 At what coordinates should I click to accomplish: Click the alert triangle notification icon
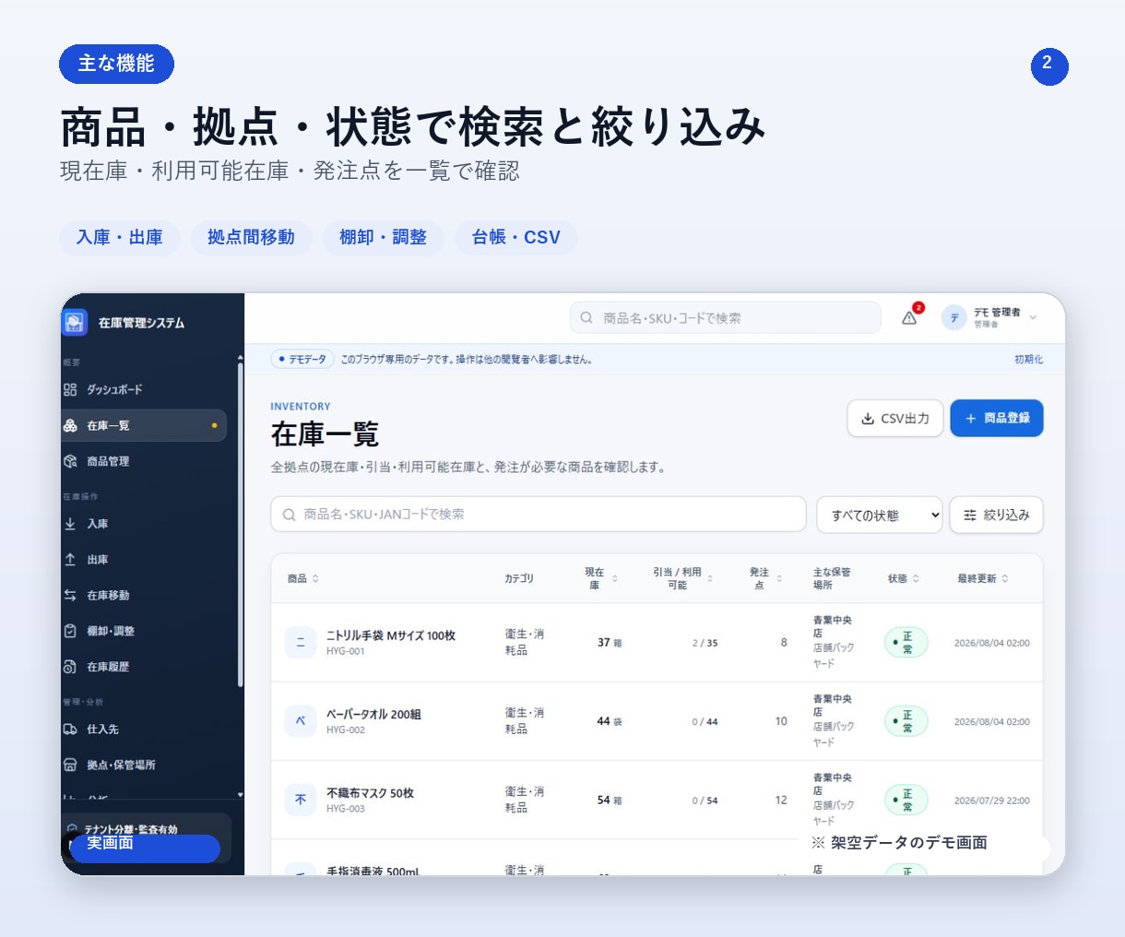point(910,318)
